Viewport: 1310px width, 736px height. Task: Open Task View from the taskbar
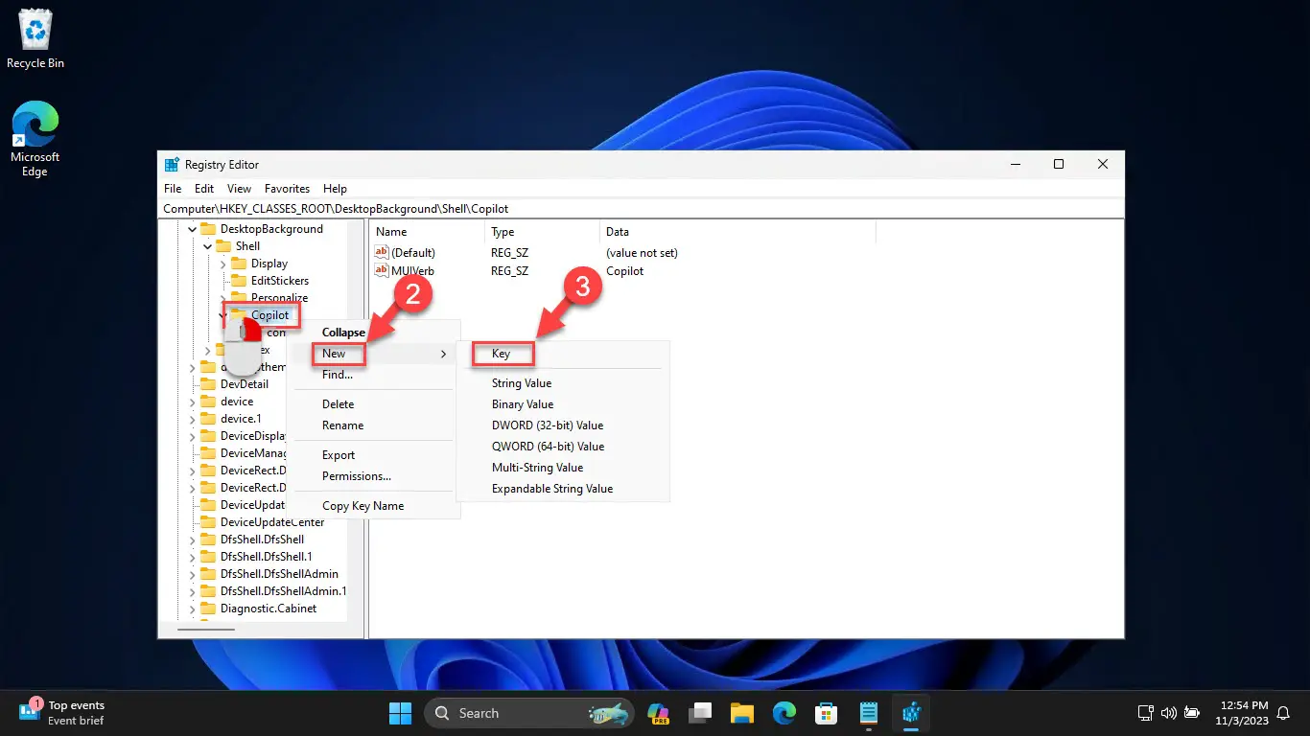[700, 713]
